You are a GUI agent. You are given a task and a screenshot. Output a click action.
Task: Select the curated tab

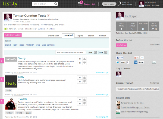[x=68, y=35]
